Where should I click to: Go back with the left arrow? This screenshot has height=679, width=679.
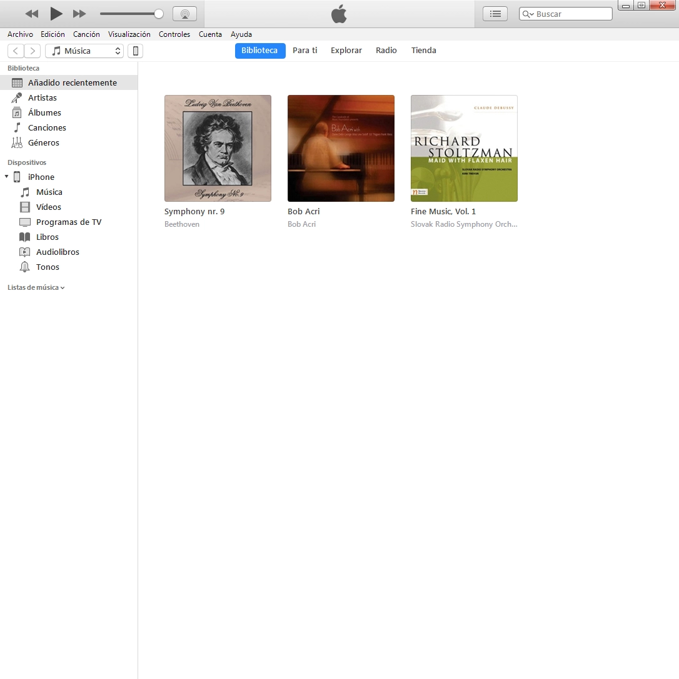click(16, 51)
